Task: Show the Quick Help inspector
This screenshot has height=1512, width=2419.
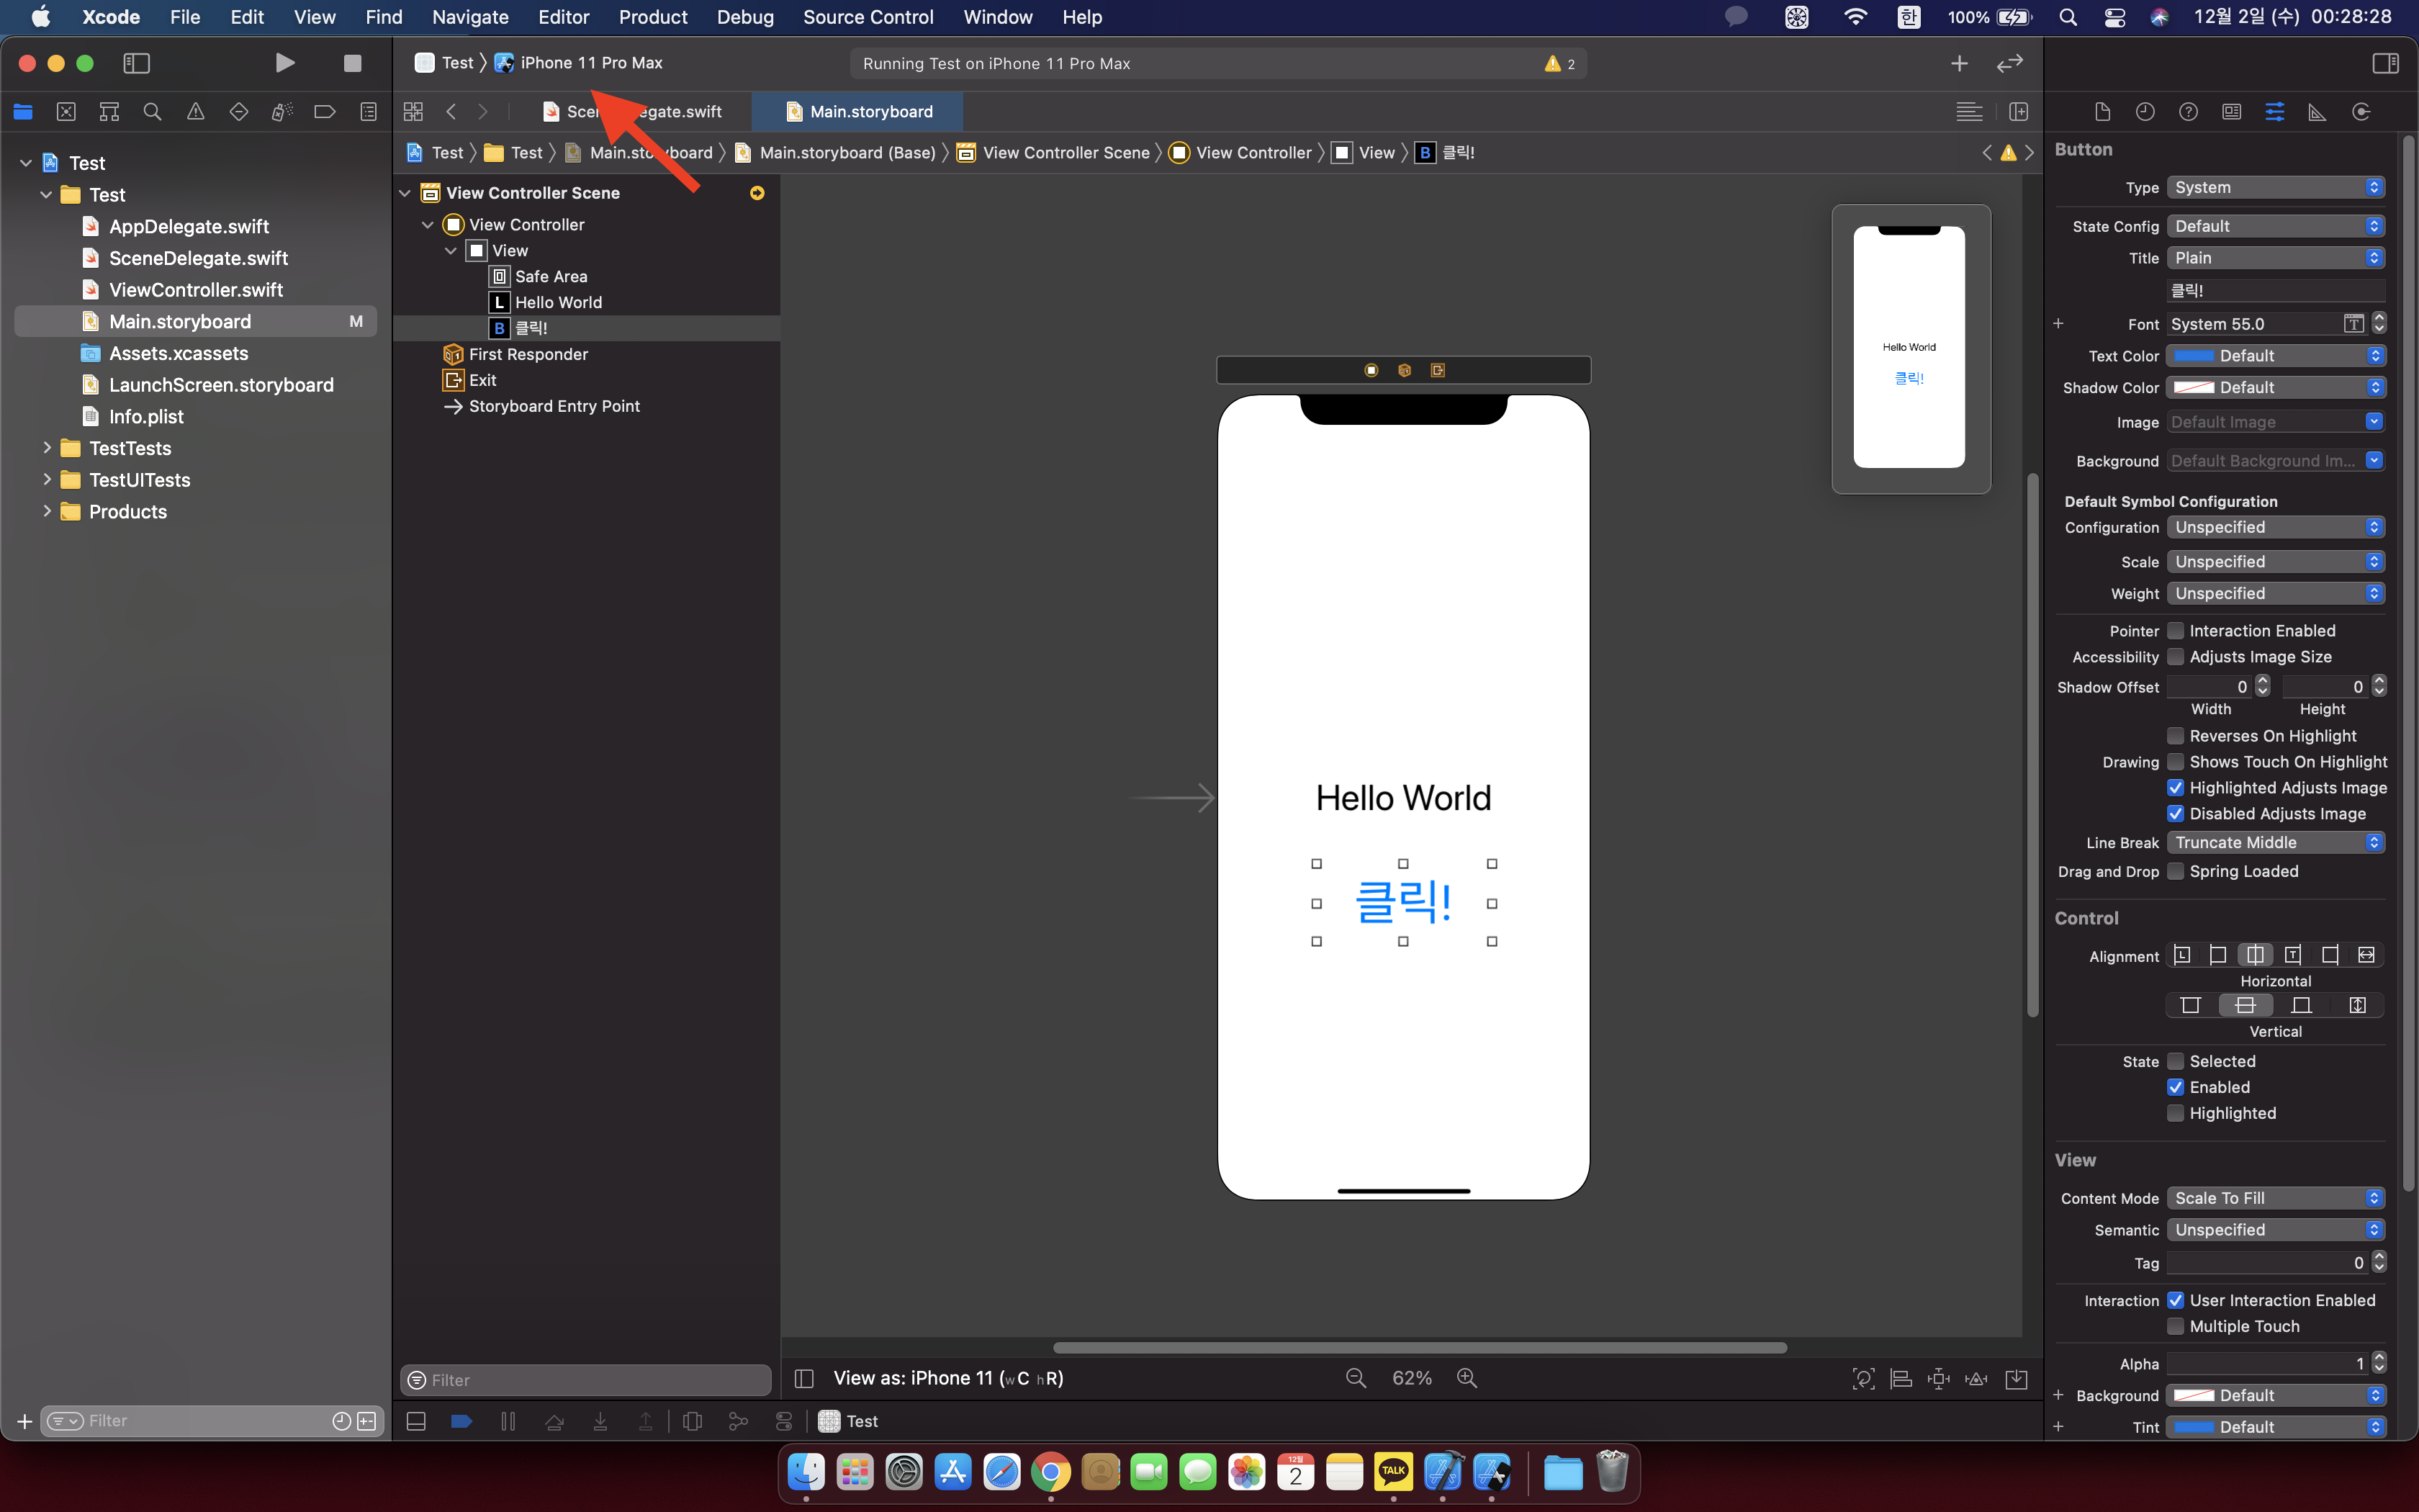Action: click(2188, 112)
